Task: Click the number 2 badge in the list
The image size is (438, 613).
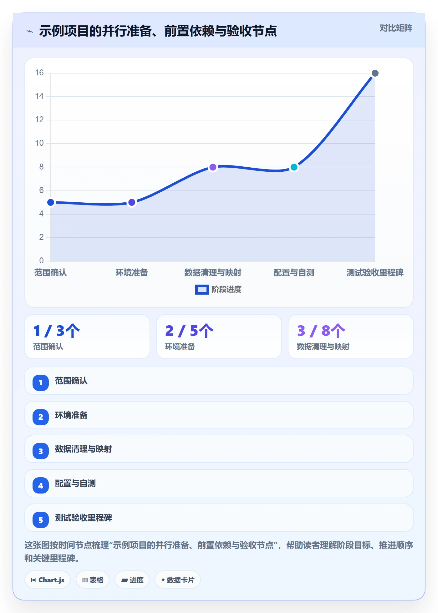Action: point(41,417)
